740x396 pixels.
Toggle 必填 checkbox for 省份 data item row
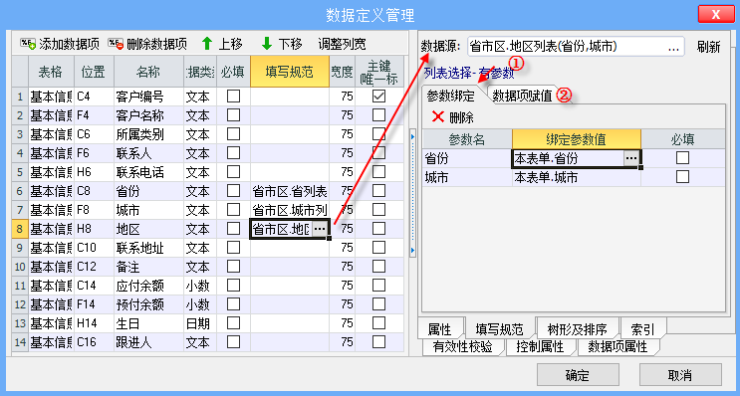coord(233,190)
